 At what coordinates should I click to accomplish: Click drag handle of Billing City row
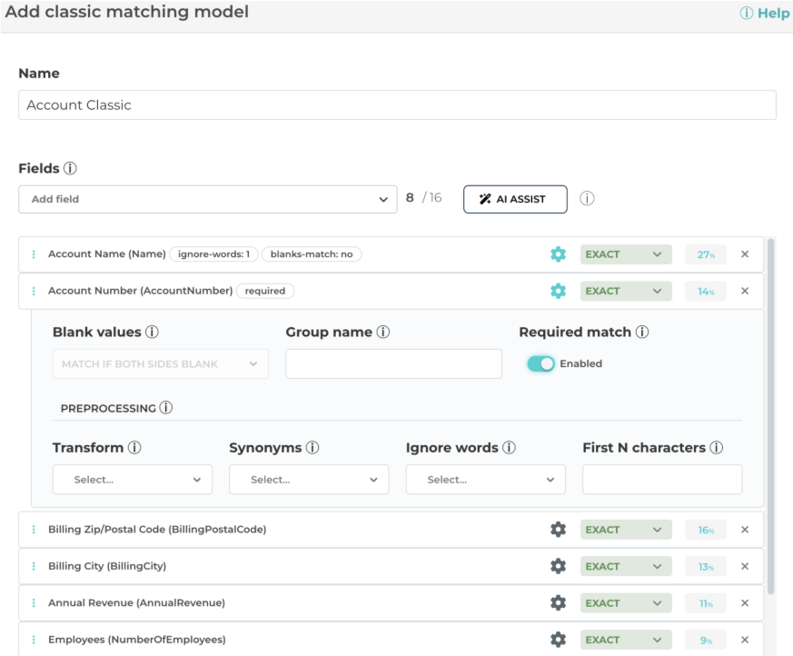click(34, 566)
